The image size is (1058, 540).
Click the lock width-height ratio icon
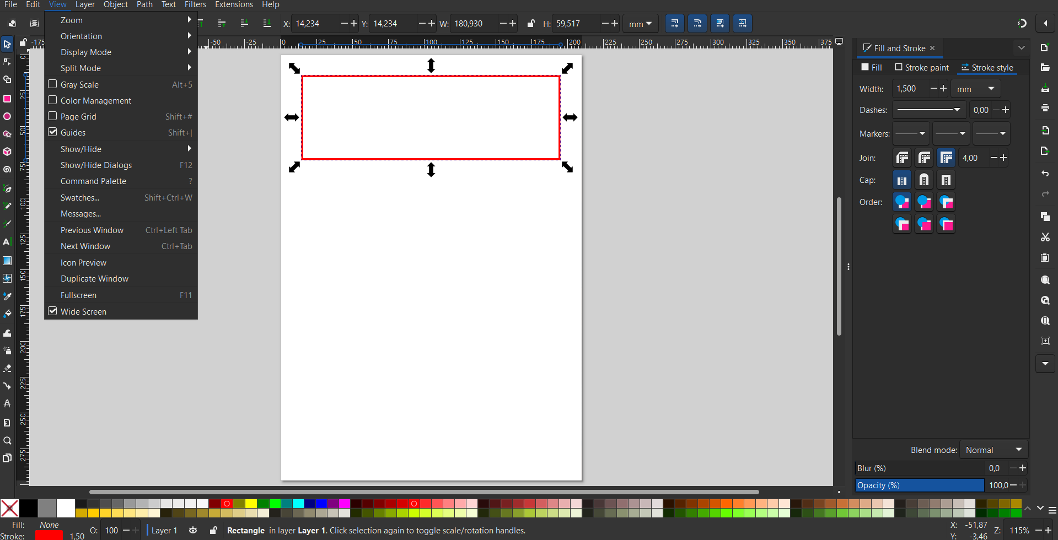[530, 24]
